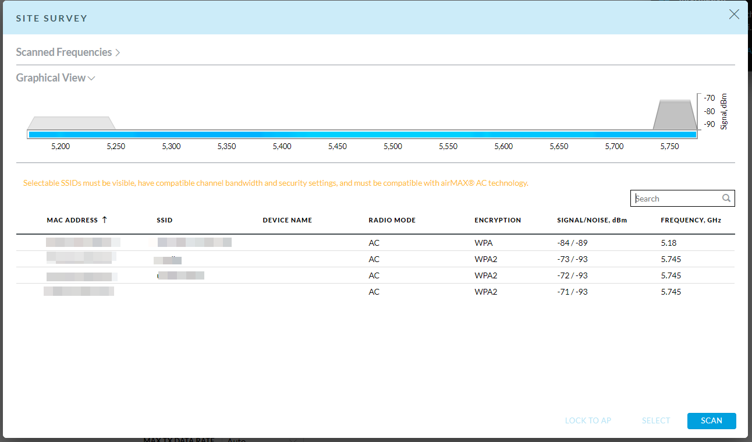Click the search magnifier icon

tap(726, 199)
